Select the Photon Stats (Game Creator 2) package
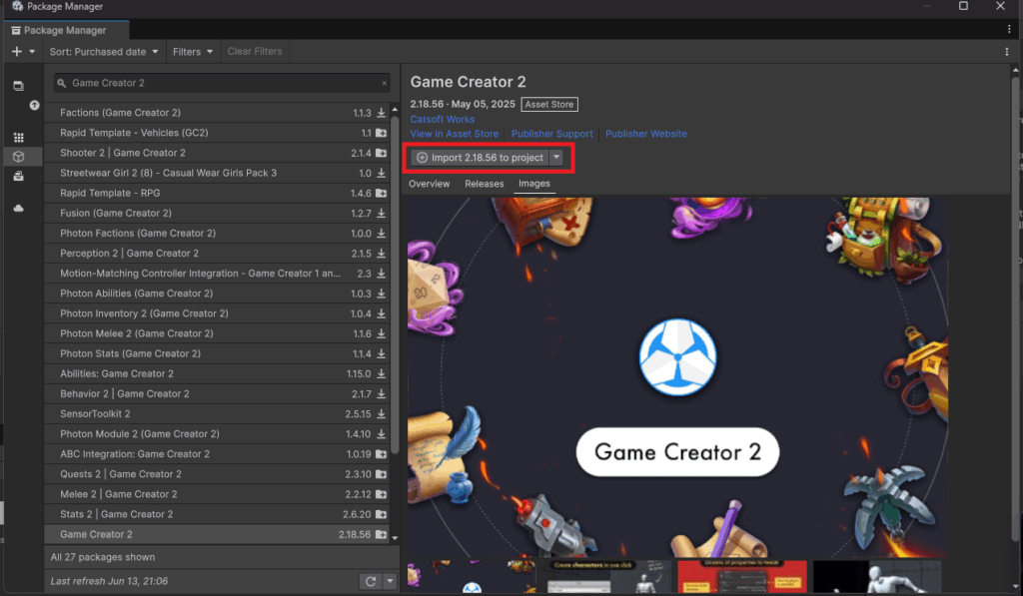This screenshot has width=1023, height=596. [x=217, y=354]
